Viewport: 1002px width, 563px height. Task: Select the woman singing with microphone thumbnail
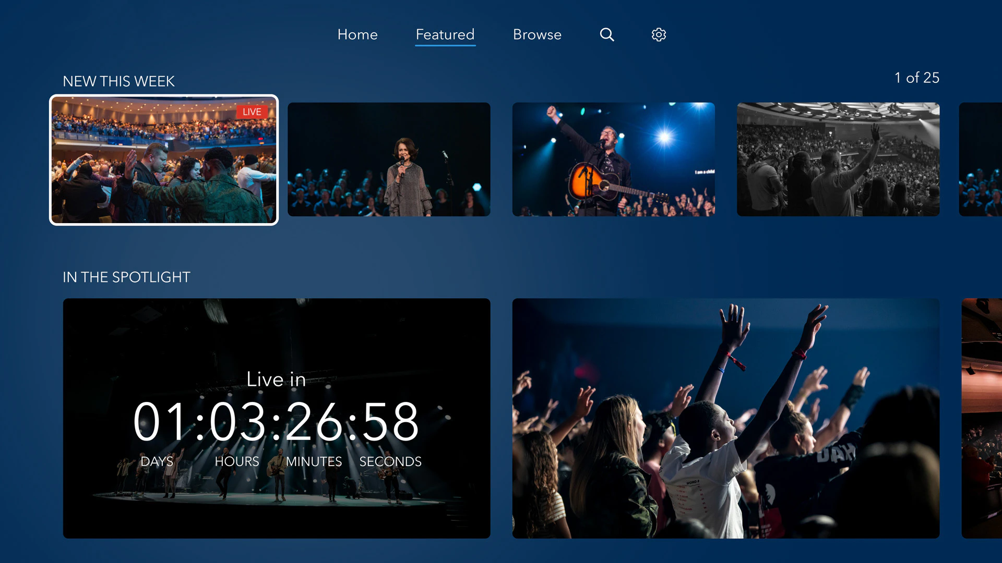click(x=389, y=159)
